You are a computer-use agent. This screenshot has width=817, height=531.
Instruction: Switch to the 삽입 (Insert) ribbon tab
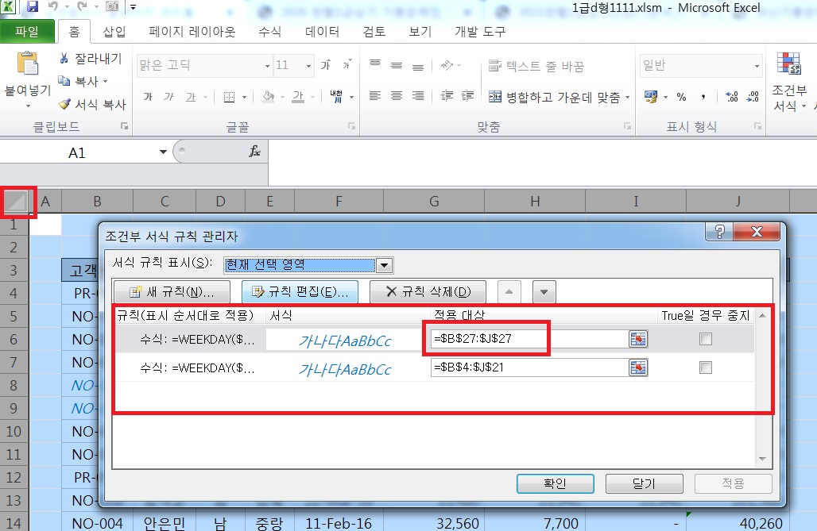pyautogui.click(x=114, y=32)
